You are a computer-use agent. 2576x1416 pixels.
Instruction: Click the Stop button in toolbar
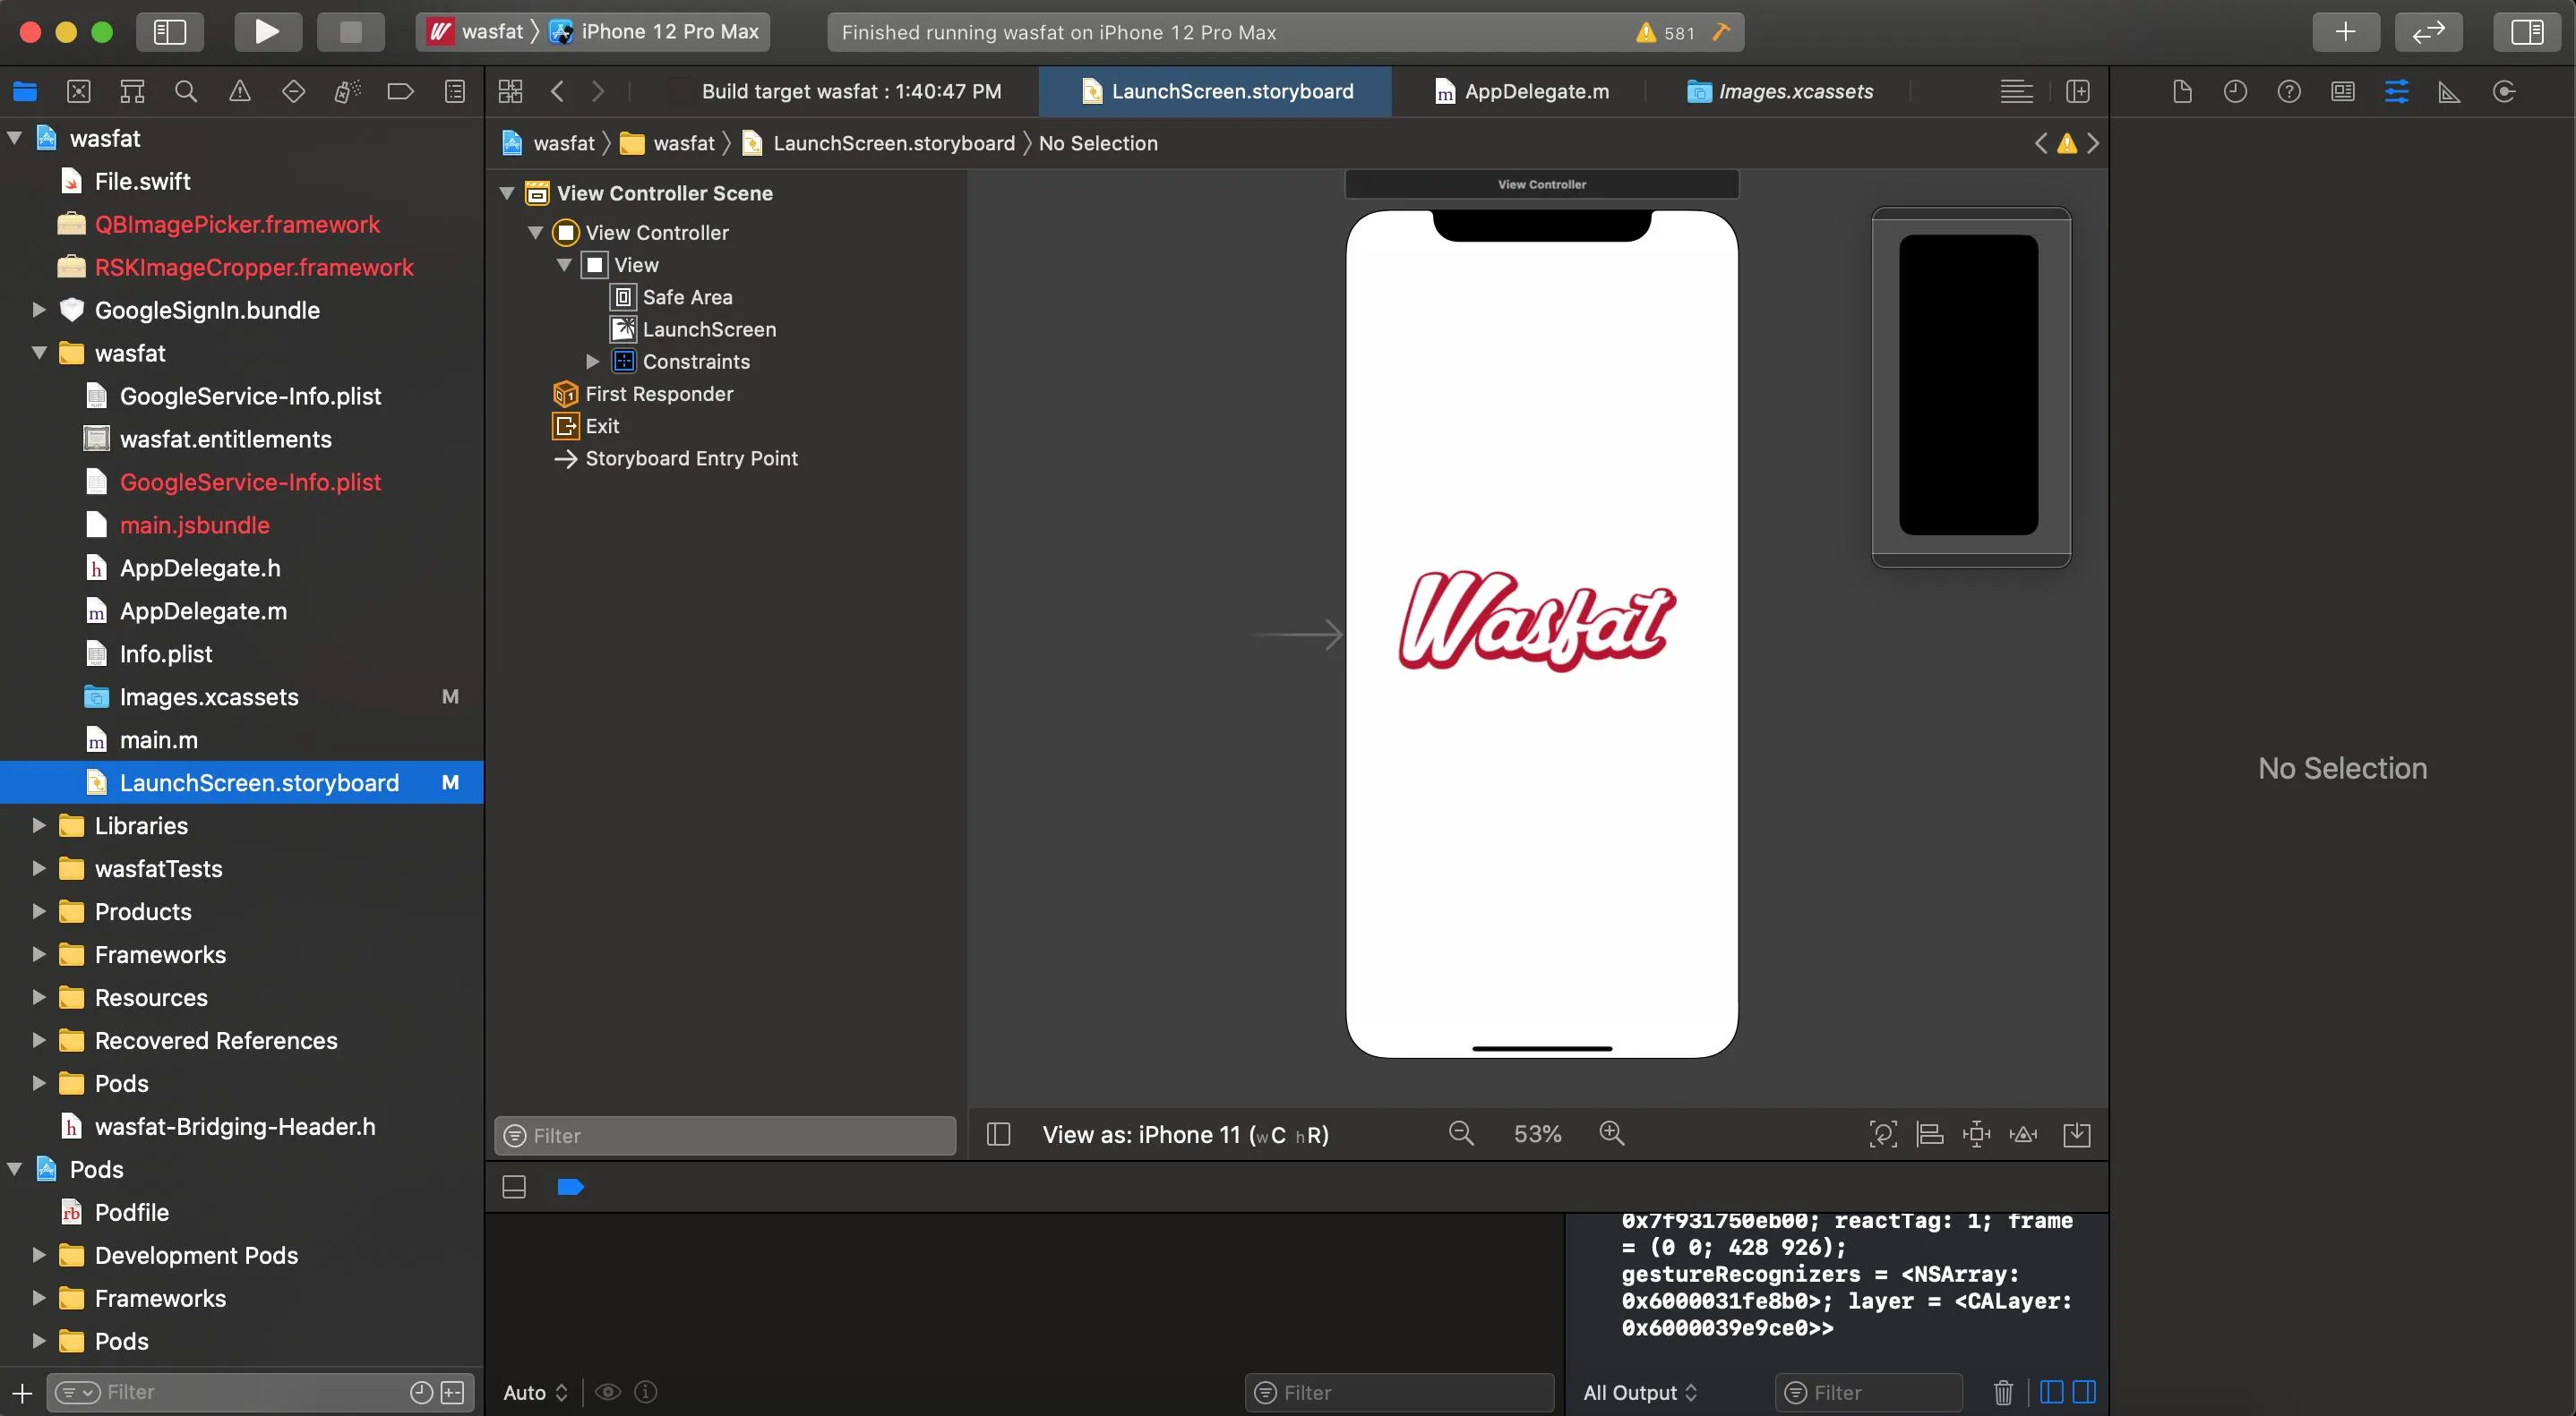350,31
